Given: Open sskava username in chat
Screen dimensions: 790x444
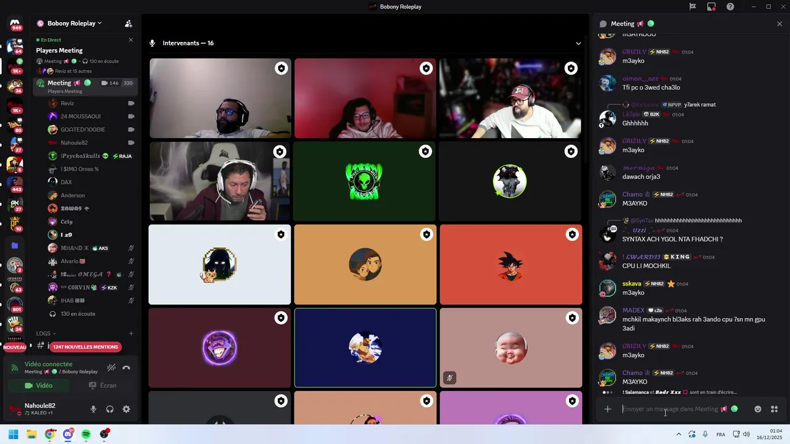Looking at the screenshot, I should (x=631, y=284).
